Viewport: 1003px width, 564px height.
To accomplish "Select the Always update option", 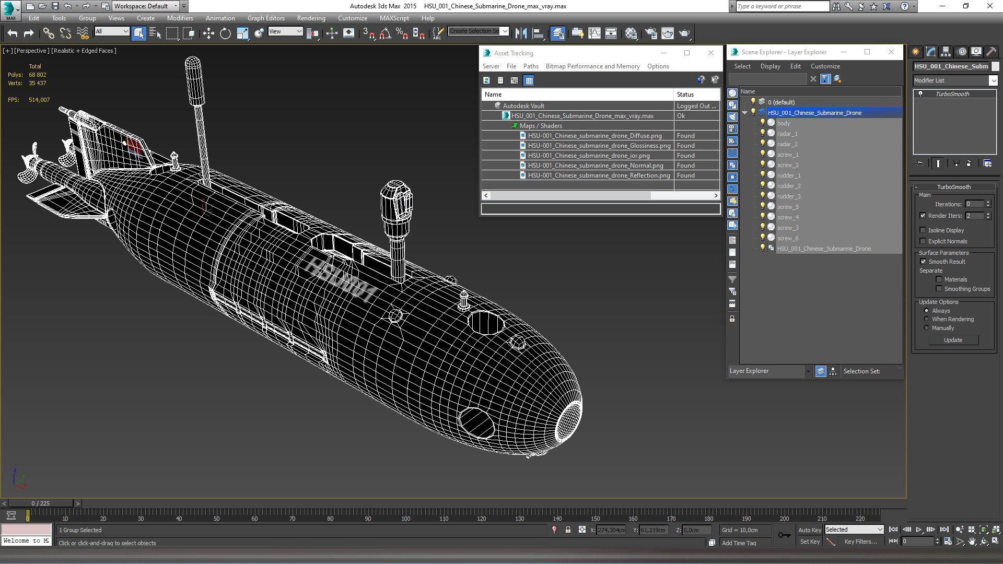I will 926,311.
